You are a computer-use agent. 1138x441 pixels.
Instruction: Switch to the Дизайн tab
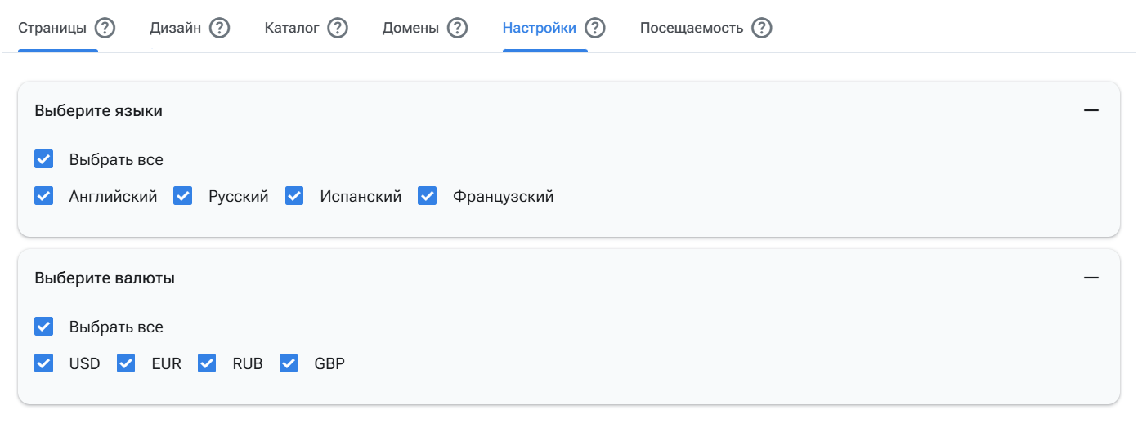175,28
